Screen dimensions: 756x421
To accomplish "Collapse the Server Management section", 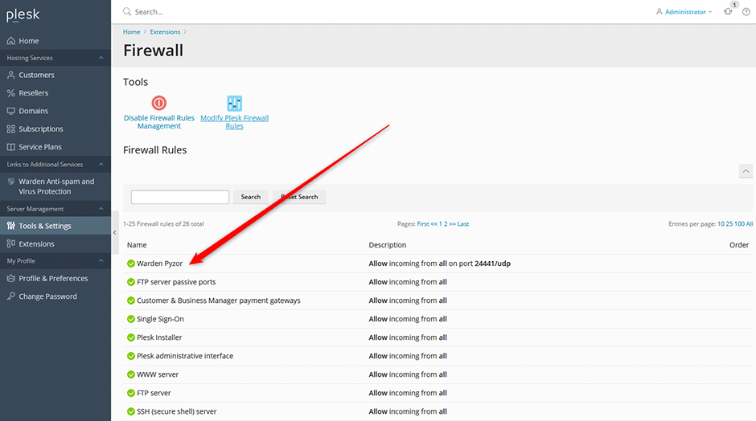I will [x=101, y=209].
